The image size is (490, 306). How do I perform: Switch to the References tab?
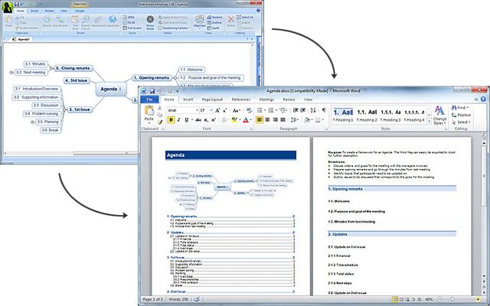pos(241,99)
